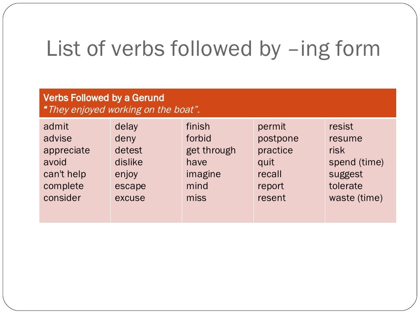
Task: Select the phrase 'can't help'
Action: coord(65,174)
